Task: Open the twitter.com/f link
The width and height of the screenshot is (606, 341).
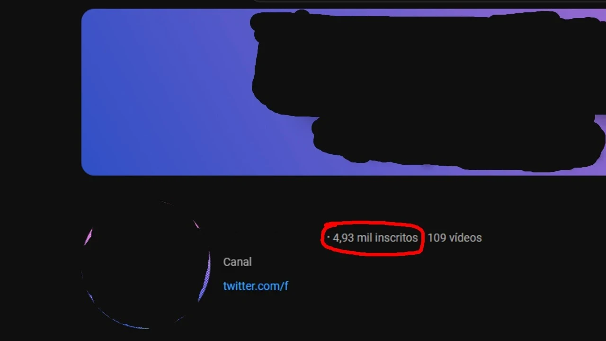Action: [x=256, y=286]
